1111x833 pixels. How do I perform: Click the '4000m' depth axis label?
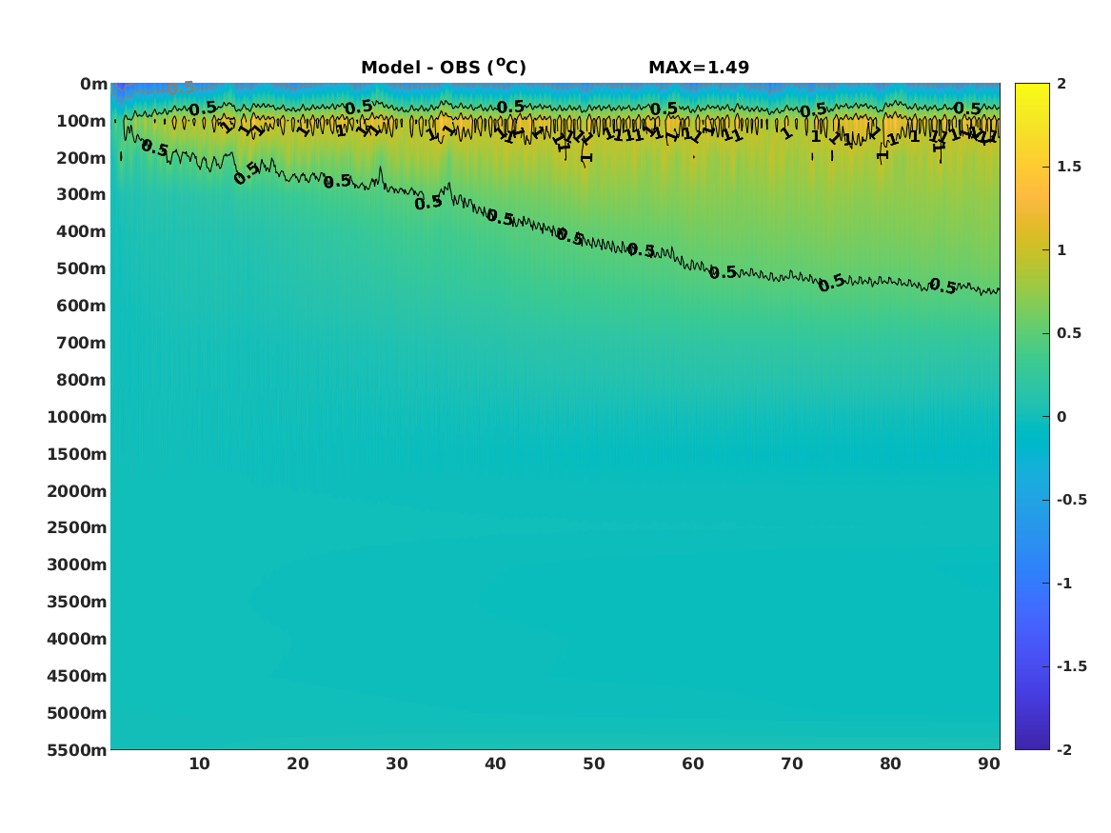(x=77, y=639)
